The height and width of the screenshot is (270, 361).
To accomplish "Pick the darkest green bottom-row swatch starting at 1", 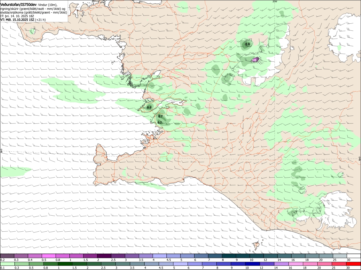I will coord(65,264).
